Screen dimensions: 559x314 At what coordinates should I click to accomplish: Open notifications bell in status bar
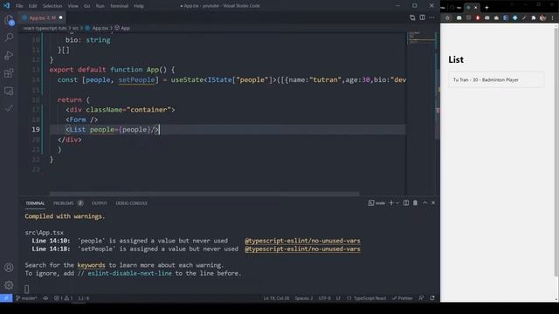[x=432, y=298]
